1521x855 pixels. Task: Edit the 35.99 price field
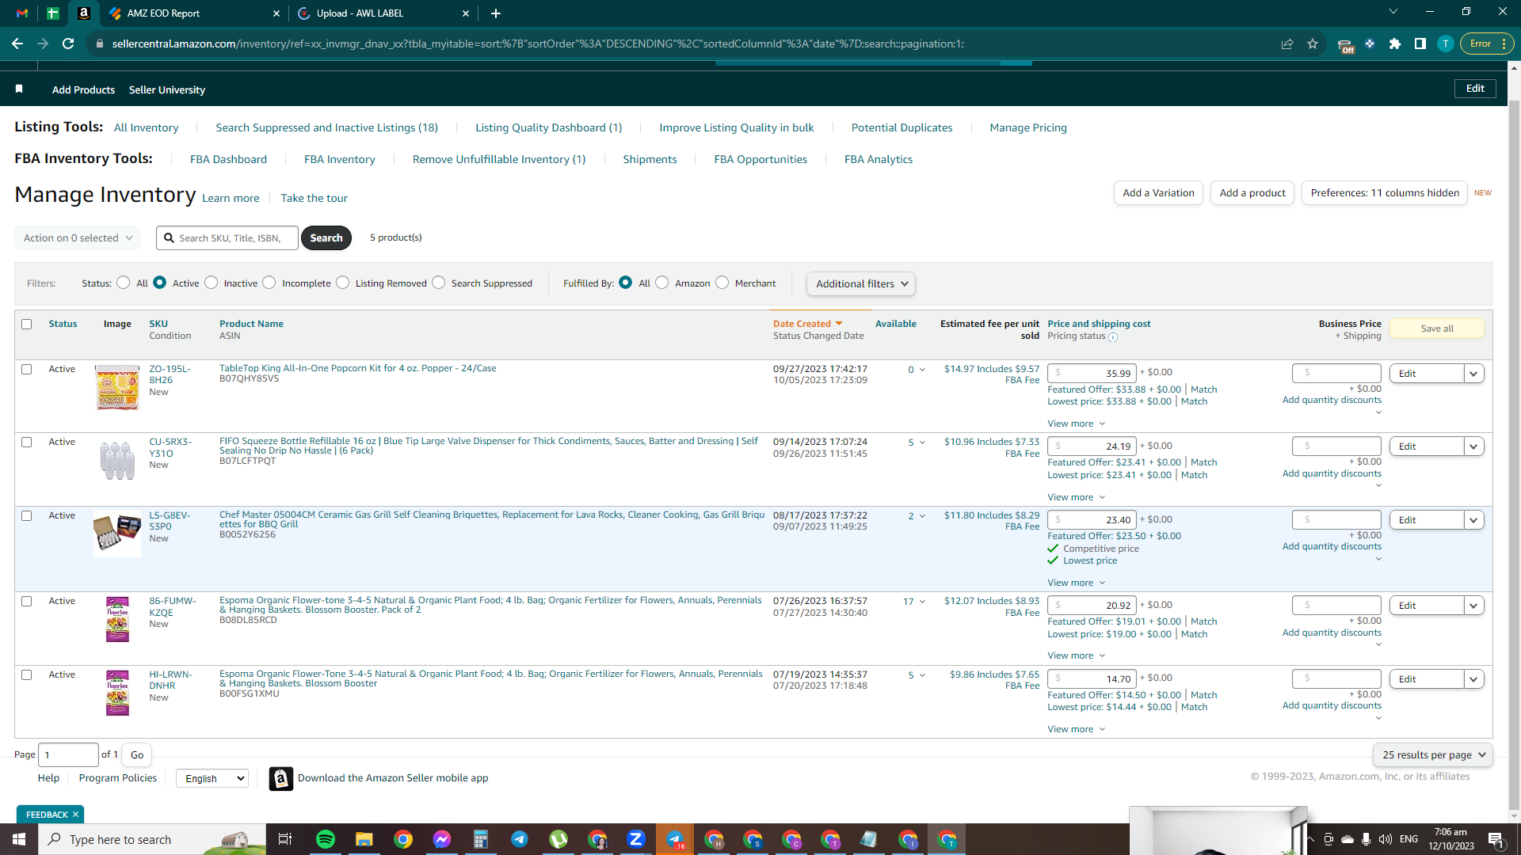[x=1092, y=373]
